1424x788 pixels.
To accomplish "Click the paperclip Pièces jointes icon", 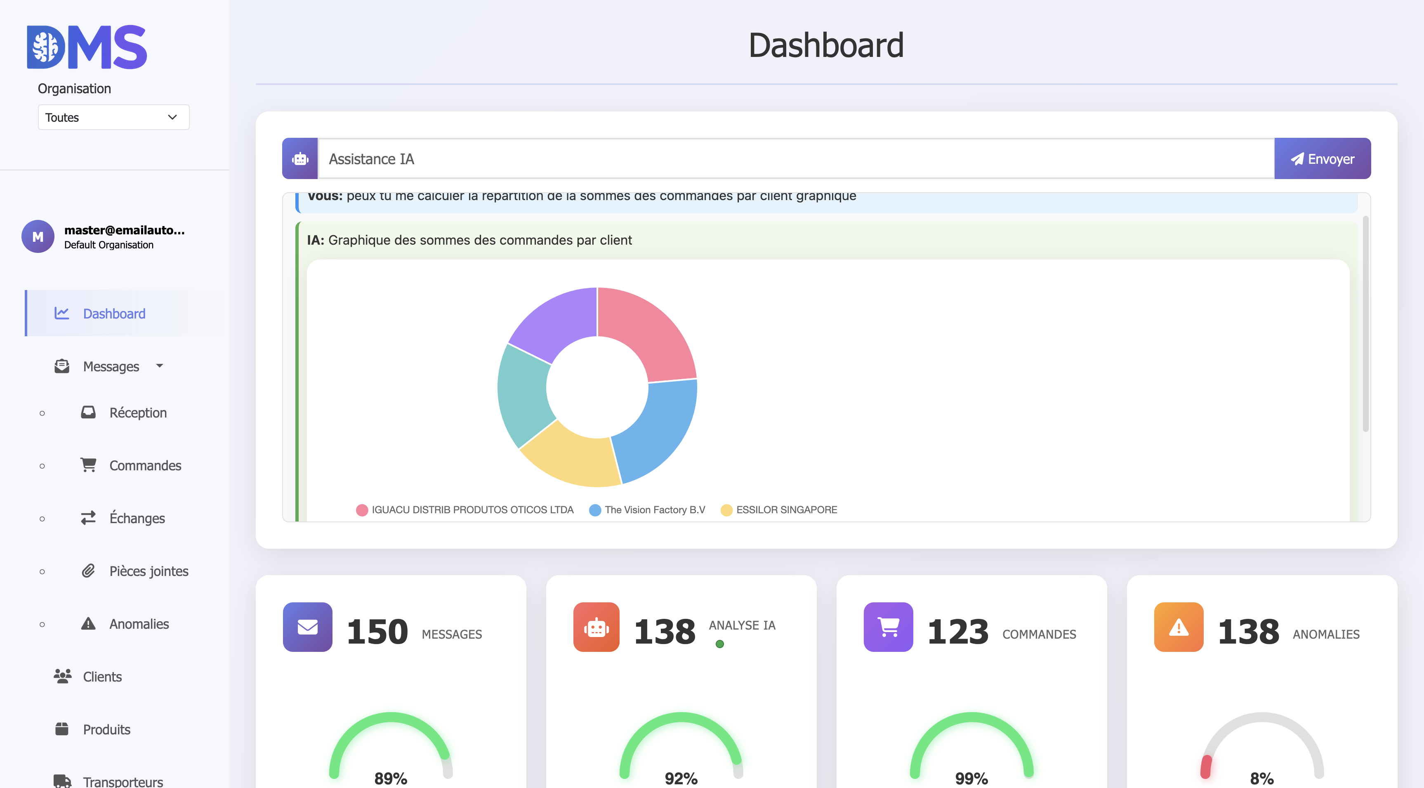I will pos(88,571).
